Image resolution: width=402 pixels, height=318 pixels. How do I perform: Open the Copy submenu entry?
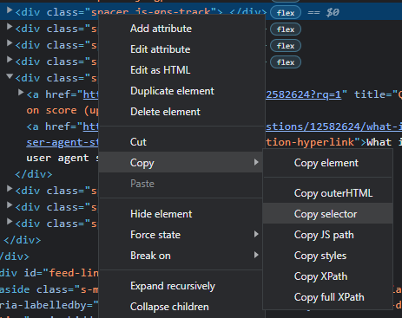tap(181, 163)
